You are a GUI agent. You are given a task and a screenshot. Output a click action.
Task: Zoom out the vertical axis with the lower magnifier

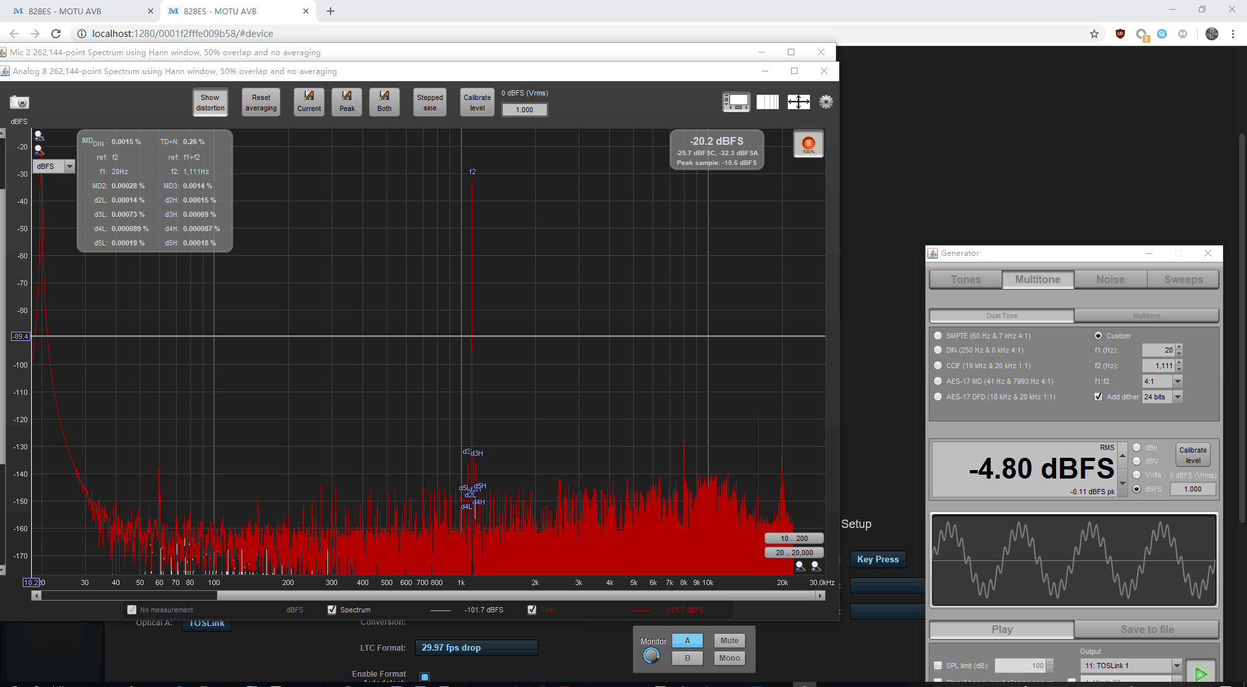(39, 150)
